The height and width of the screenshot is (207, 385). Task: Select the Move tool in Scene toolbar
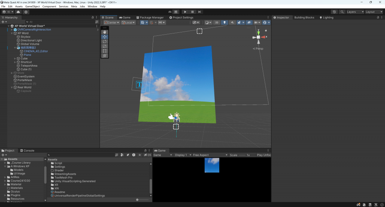click(105, 37)
